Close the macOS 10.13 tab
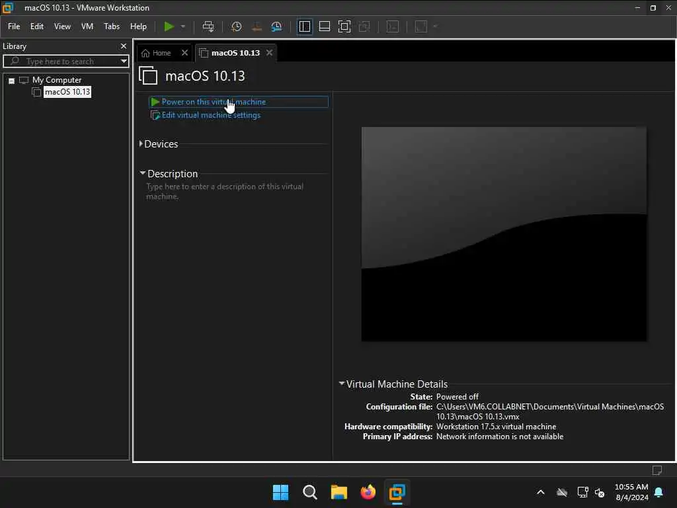 (x=270, y=53)
